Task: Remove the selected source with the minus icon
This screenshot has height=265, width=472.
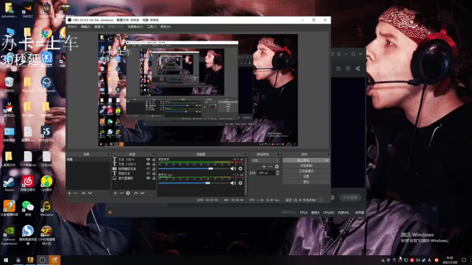Action: pos(122,193)
